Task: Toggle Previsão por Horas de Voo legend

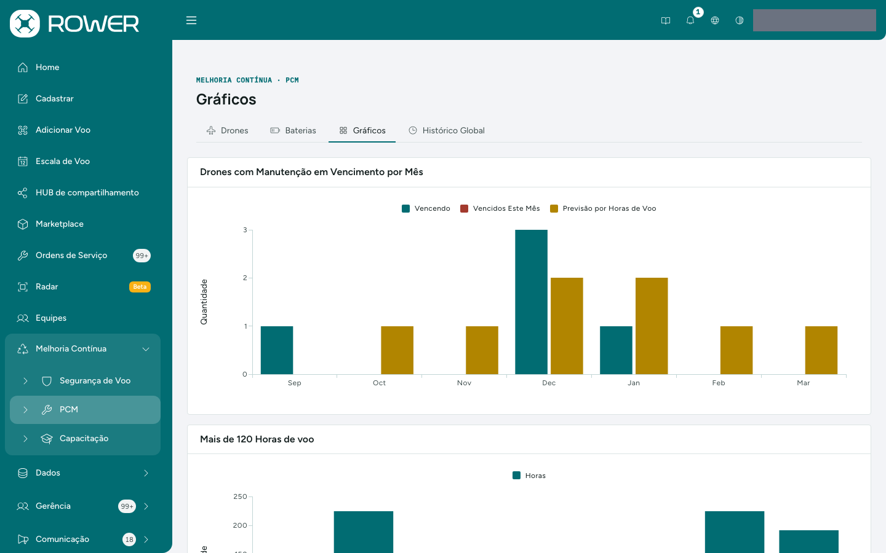Action: (x=603, y=209)
